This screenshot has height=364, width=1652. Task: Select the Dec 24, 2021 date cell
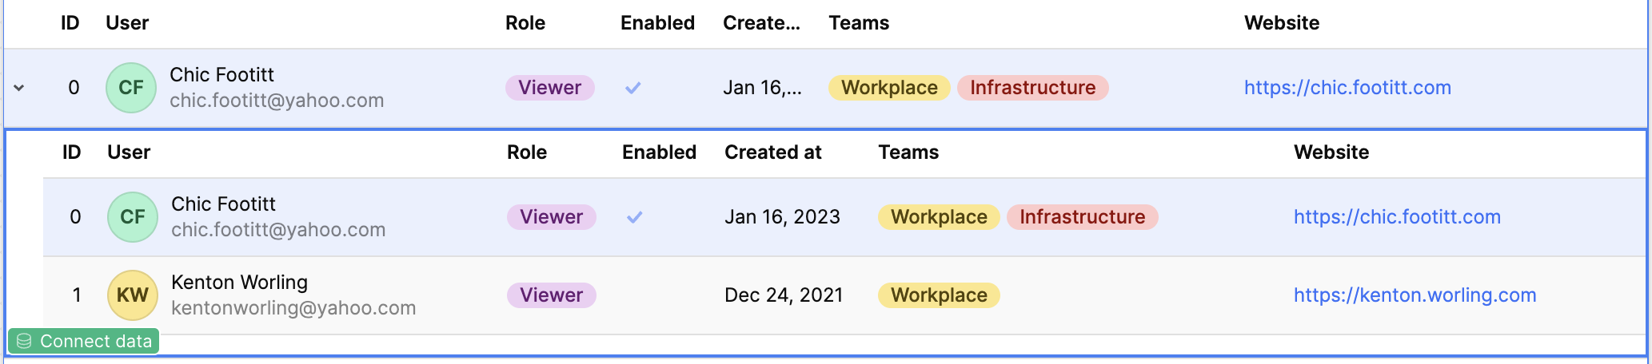pos(784,295)
